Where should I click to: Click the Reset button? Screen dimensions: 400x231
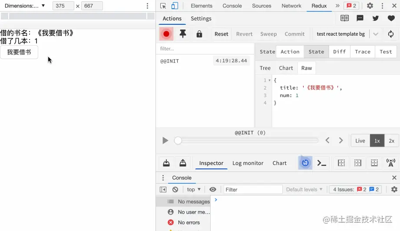[x=221, y=34]
